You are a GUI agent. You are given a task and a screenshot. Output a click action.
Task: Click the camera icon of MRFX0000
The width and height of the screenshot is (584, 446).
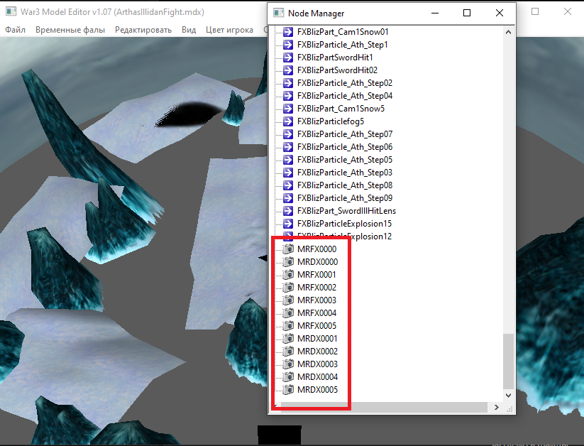coord(288,249)
